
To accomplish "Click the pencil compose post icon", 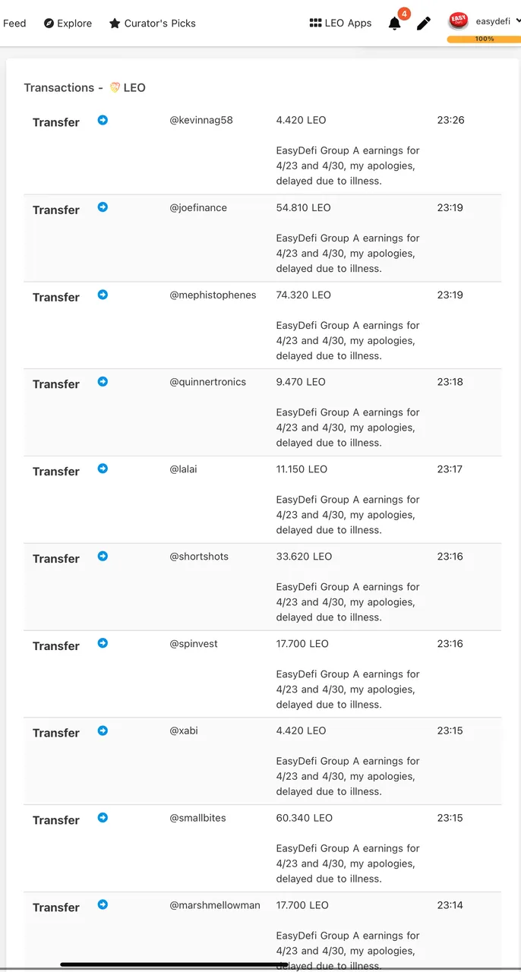I will tap(424, 24).
